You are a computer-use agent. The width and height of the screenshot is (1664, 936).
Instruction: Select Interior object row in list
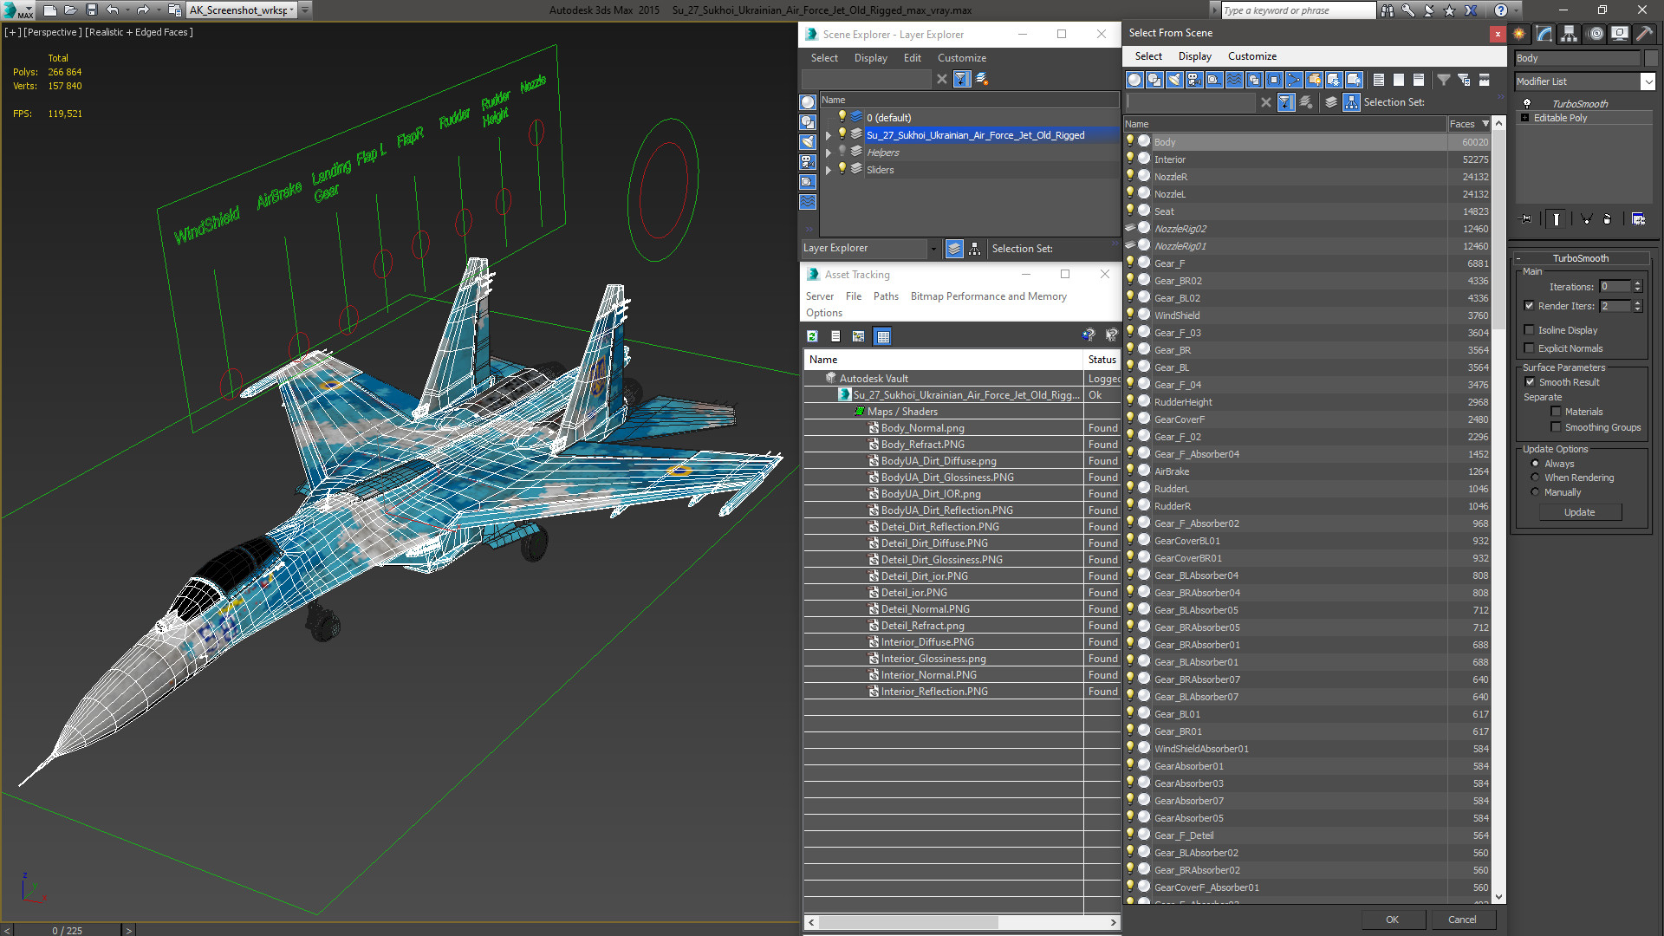coord(1307,159)
